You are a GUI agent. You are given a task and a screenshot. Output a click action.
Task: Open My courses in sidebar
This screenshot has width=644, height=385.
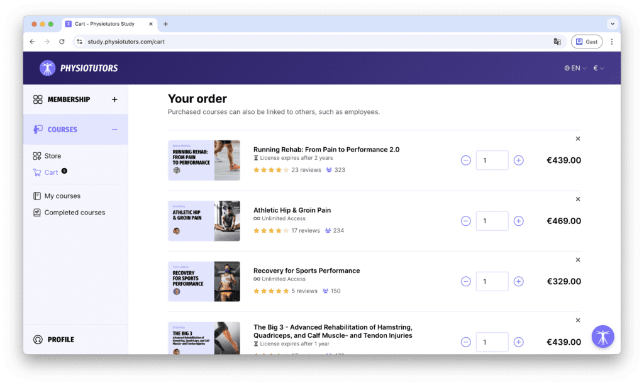(62, 196)
